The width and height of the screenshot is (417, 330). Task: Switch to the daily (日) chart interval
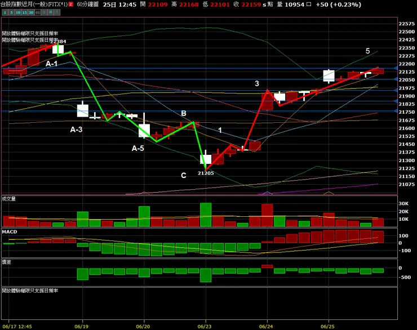(x=44, y=12)
